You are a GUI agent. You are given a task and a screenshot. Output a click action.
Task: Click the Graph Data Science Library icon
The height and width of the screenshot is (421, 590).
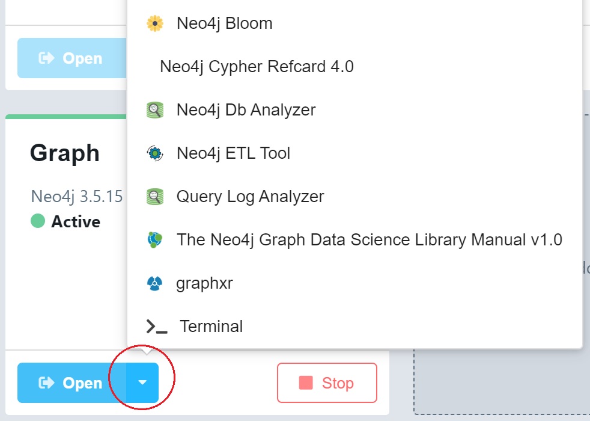[154, 240]
